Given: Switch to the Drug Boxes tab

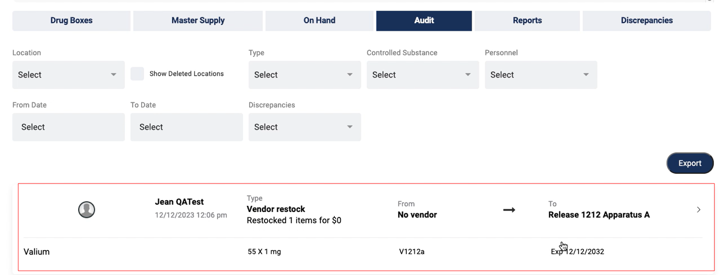Looking at the screenshot, I should [x=72, y=21].
